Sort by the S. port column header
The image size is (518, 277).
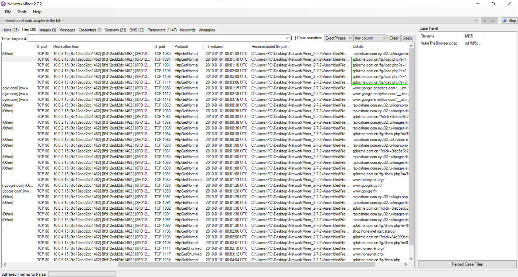click(42, 47)
